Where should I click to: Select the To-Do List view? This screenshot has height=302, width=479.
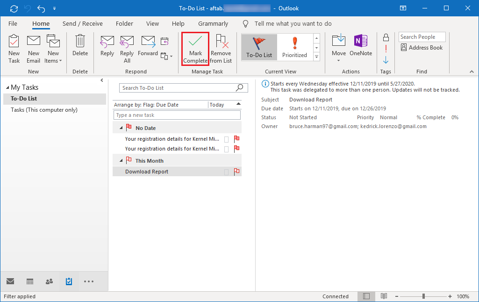pos(259,47)
